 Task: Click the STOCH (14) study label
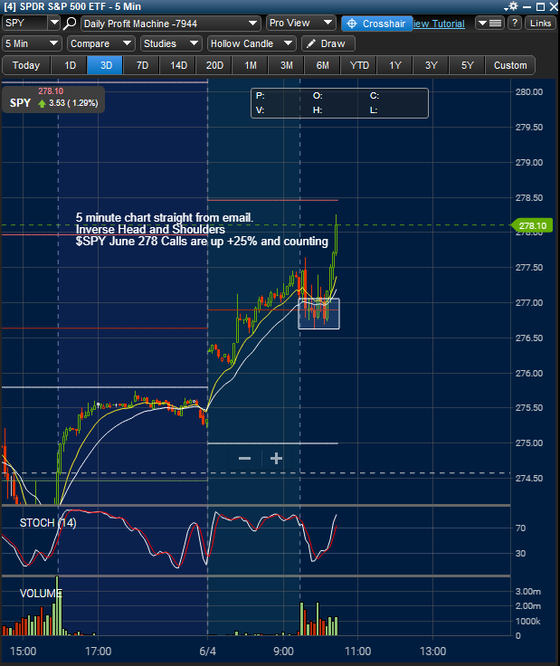(x=48, y=523)
